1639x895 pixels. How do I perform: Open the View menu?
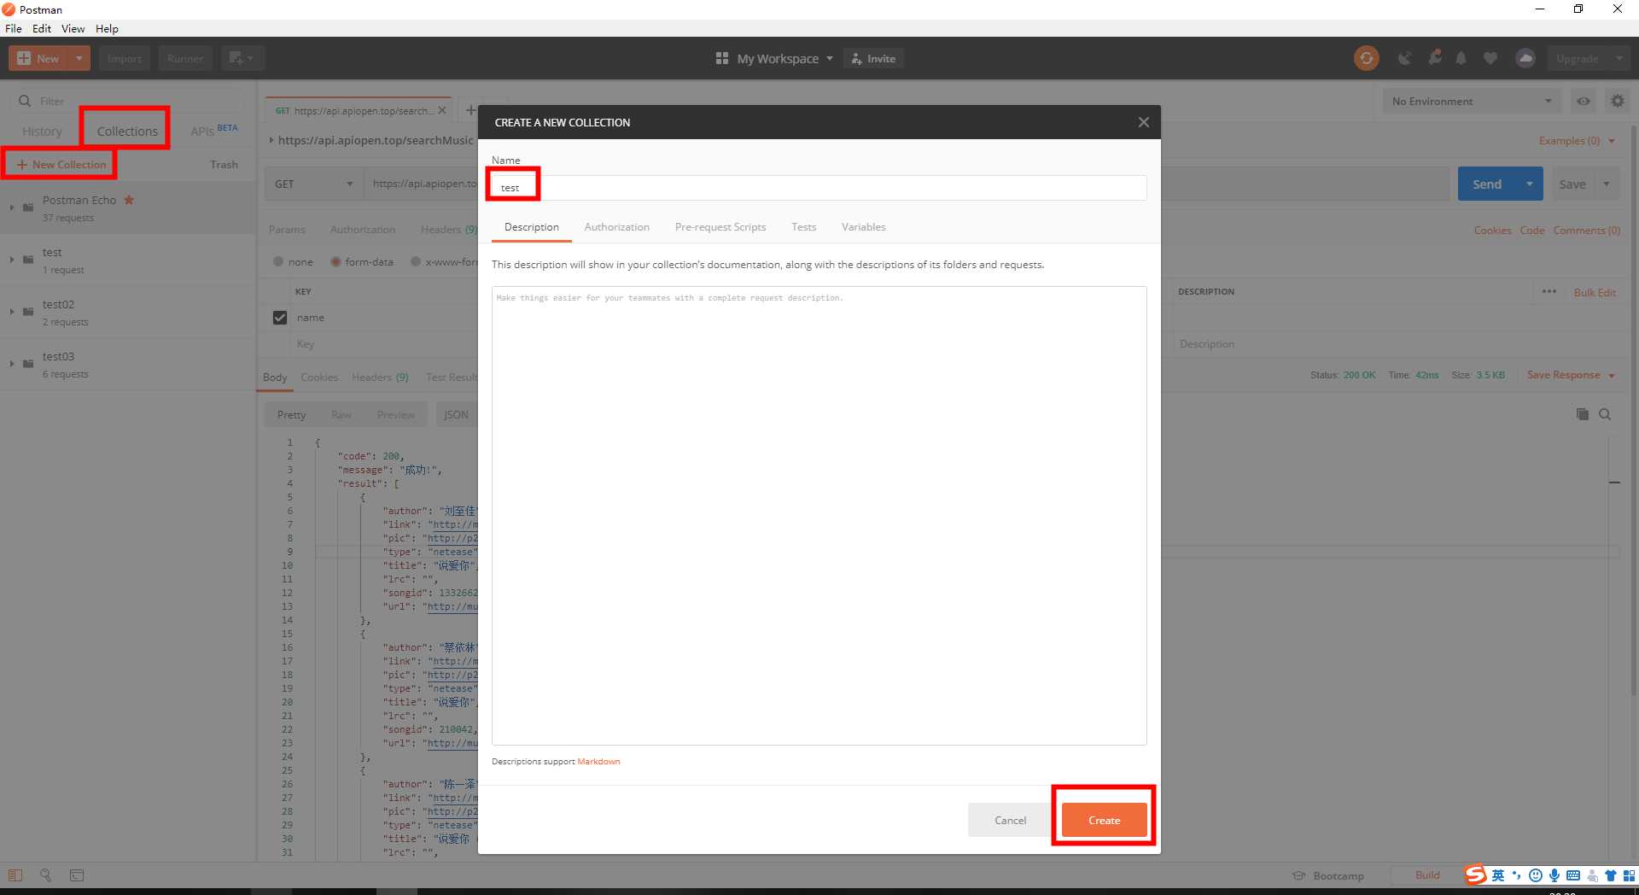73,28
